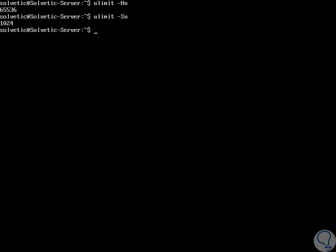Click the '-Sn' flag in second command
This screenshot has width=336, height=252.
click(x=122, y=16)
